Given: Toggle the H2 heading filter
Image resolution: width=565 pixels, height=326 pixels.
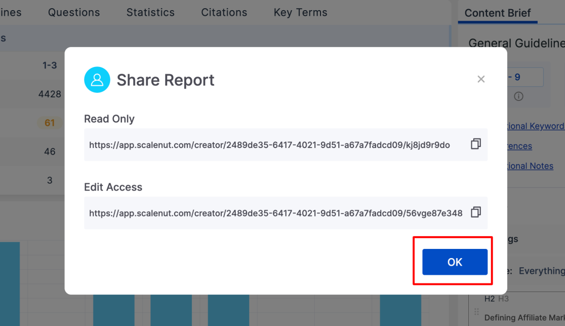Looking at the screenshot, I should click(489, 299).
